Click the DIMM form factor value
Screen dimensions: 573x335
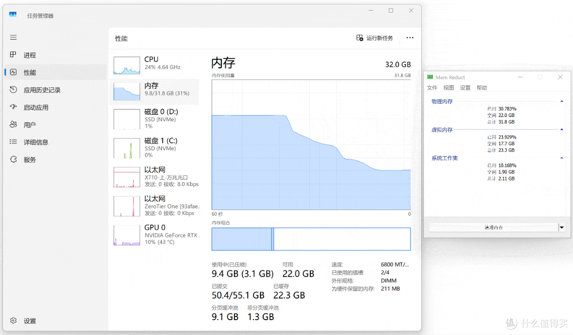388,280
